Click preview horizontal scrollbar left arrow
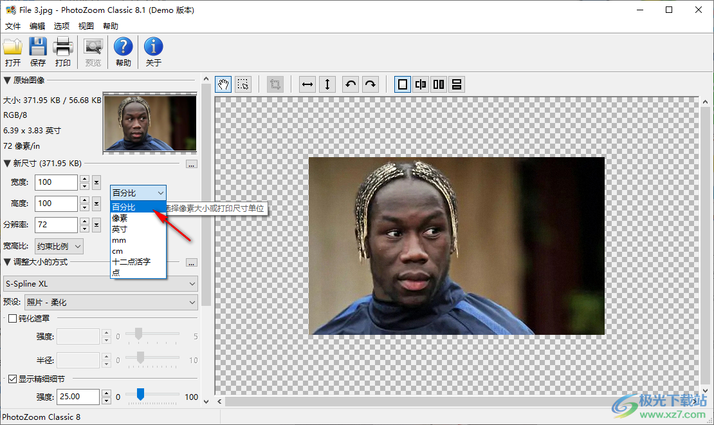Screen dimensions: 714x425 point(219,402)
